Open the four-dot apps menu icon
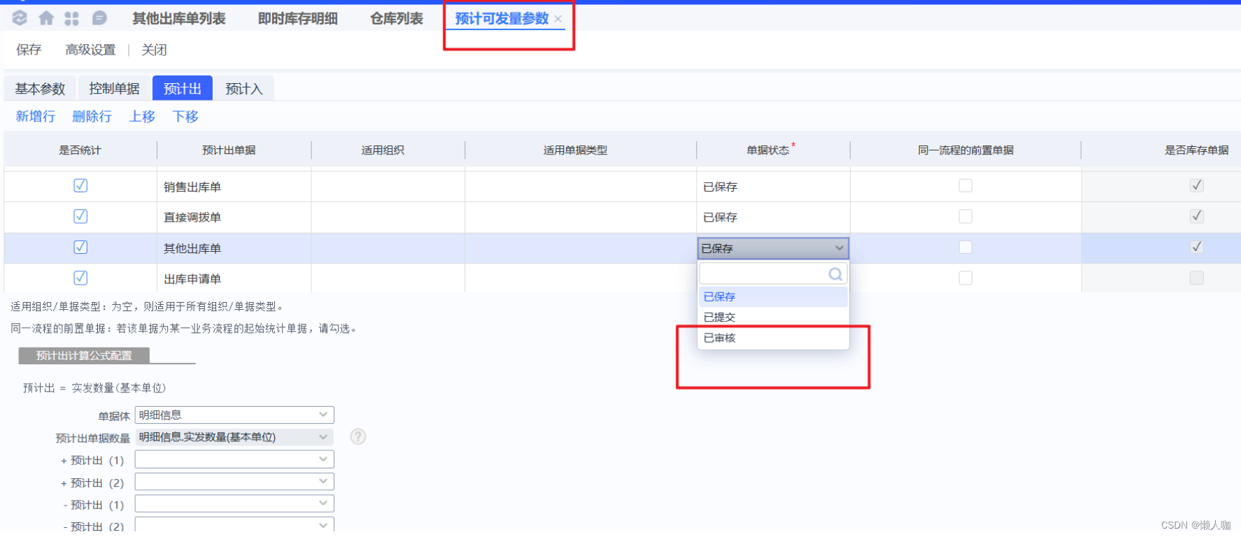Viewport: 1241px width, 537px height. pos(71,18)
